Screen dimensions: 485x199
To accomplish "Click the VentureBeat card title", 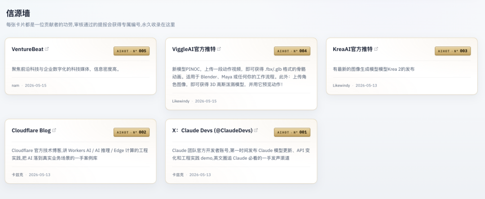I will pos(27,49).
